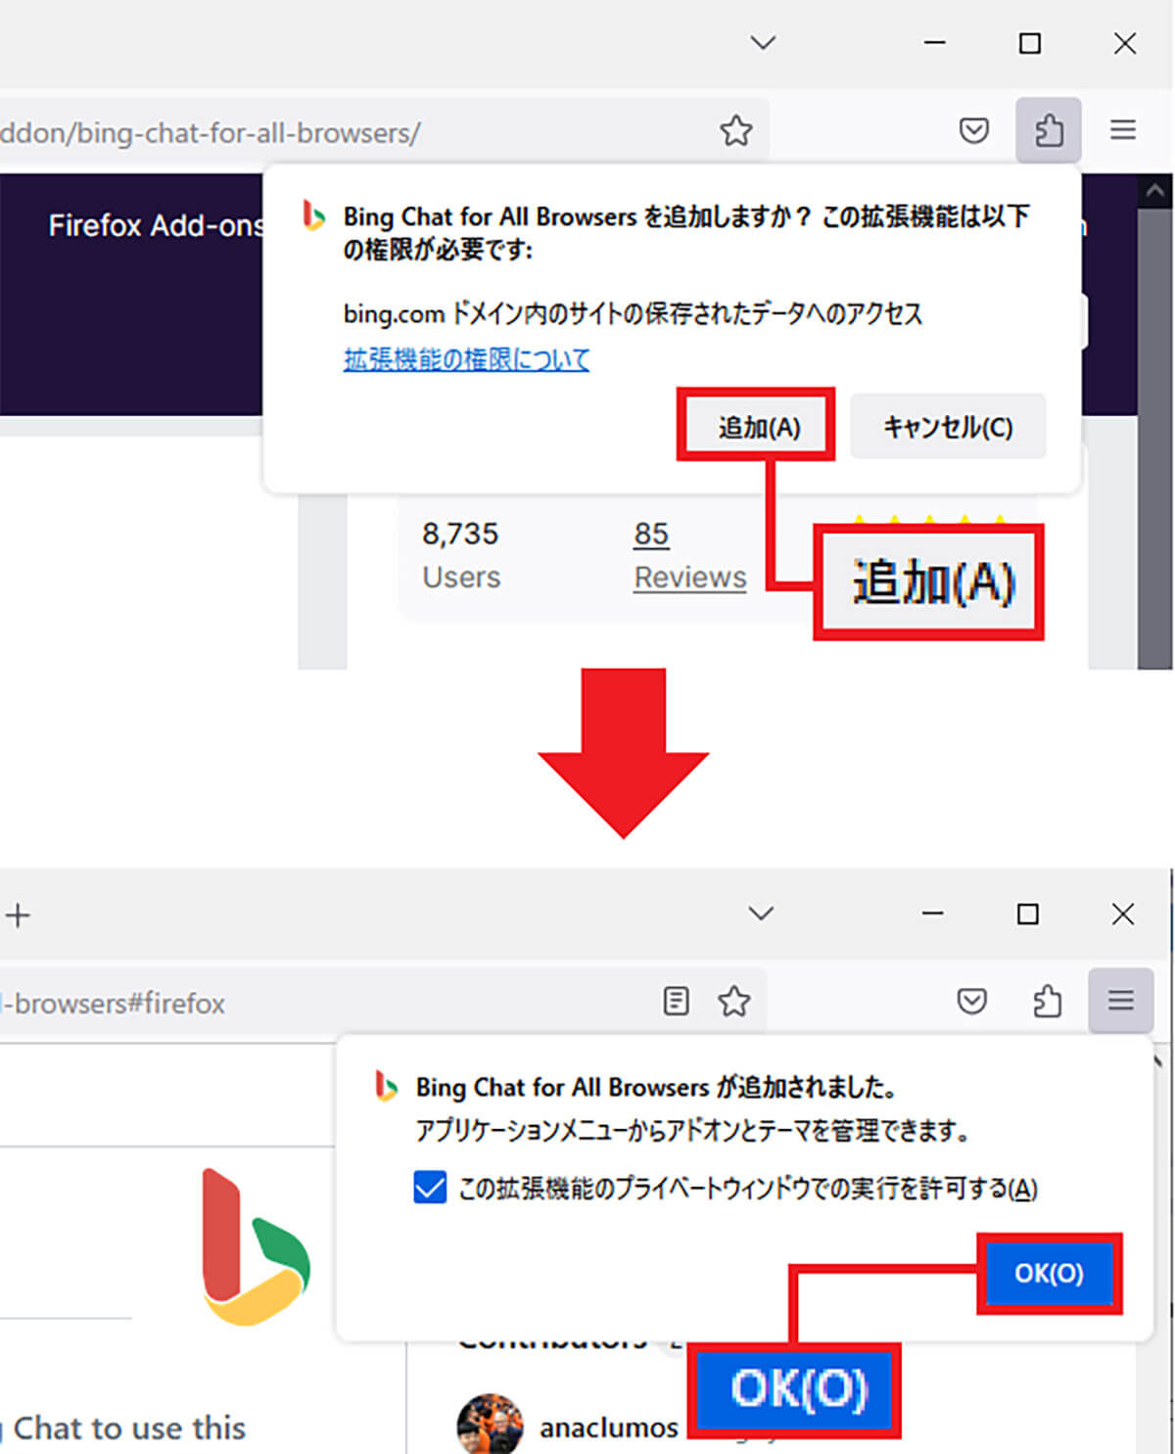Open the hamburger application menu in the upper window
The width and height of the screenshot is (1175, 1454).
(x=1123, y=130)
